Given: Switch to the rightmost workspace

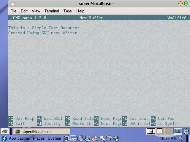Looking at the screenshot, I should tap(178, 131).
